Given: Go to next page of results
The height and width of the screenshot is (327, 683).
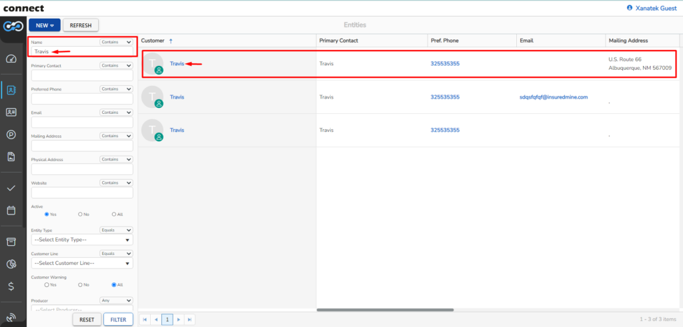Looking at the screenshot, I should pyautogui.click(x=178, y=320).
